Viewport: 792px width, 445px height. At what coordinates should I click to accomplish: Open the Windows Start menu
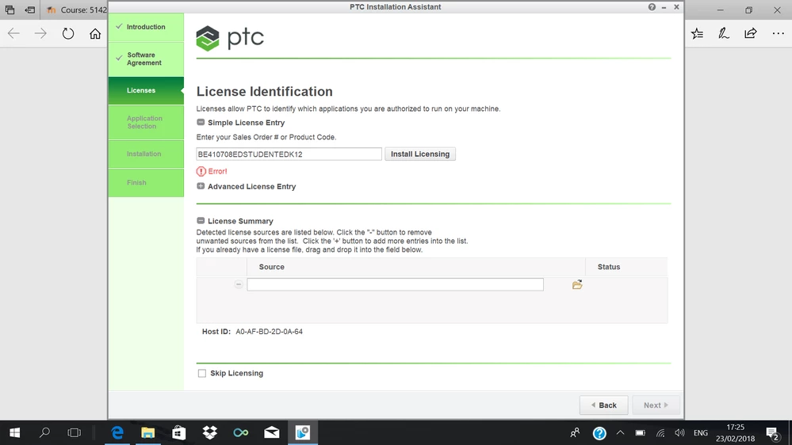pyautogui.click(x=14, y=432)
